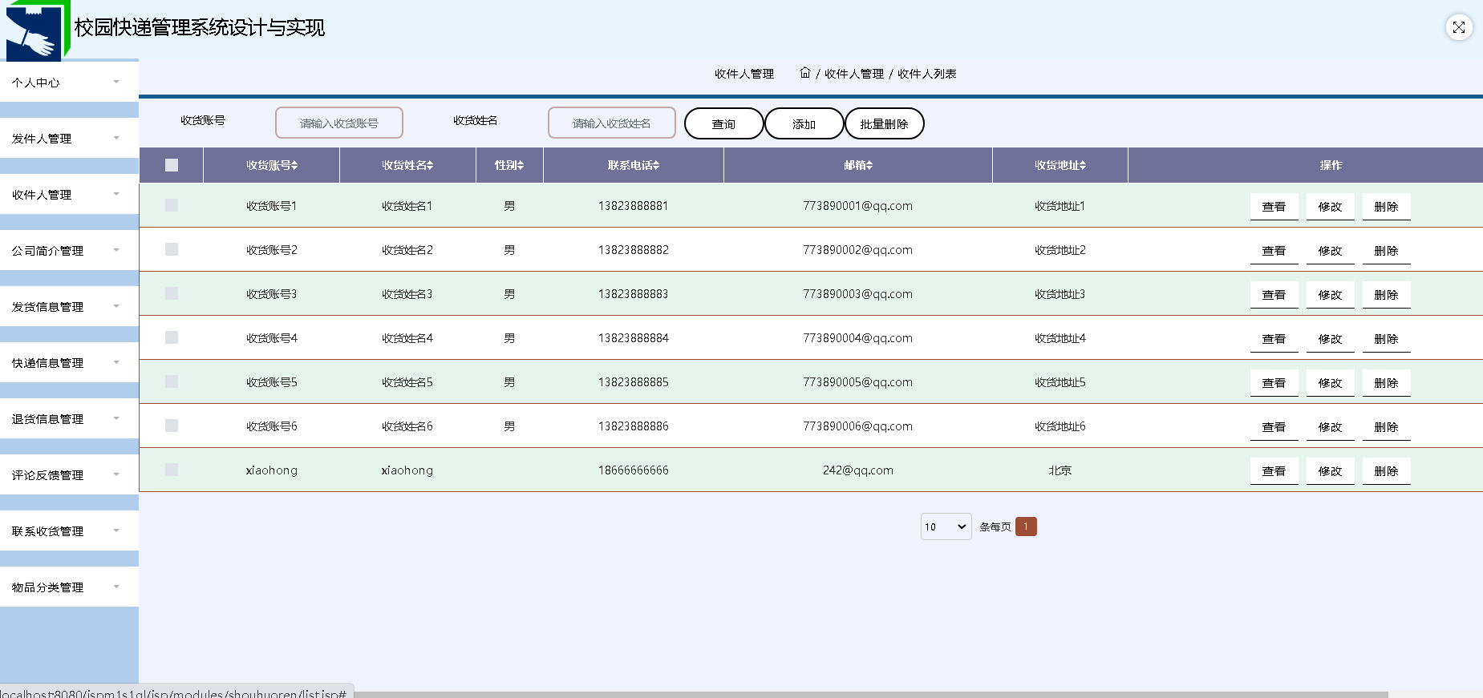Viewport: 1483px width, 698px height.
Task: Click the 收件人列表 breadcrumb text
Action: point(927,74)
